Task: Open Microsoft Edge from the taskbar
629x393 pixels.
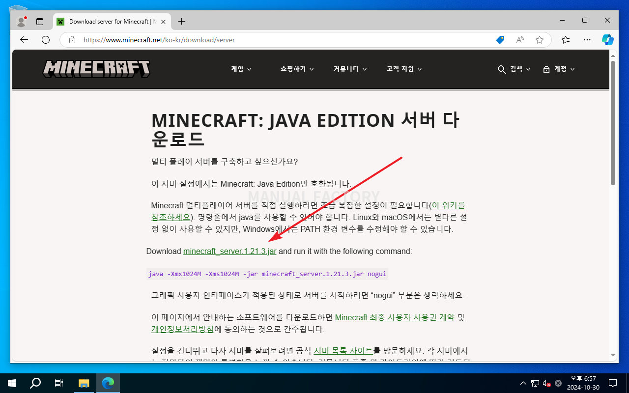Action: tap(108, 383)
